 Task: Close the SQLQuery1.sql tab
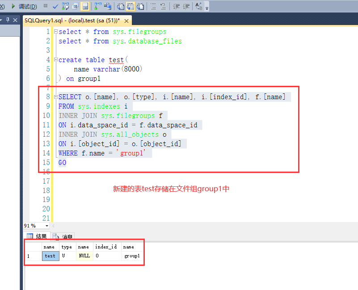pyautogui.click(x=126, y=20)
